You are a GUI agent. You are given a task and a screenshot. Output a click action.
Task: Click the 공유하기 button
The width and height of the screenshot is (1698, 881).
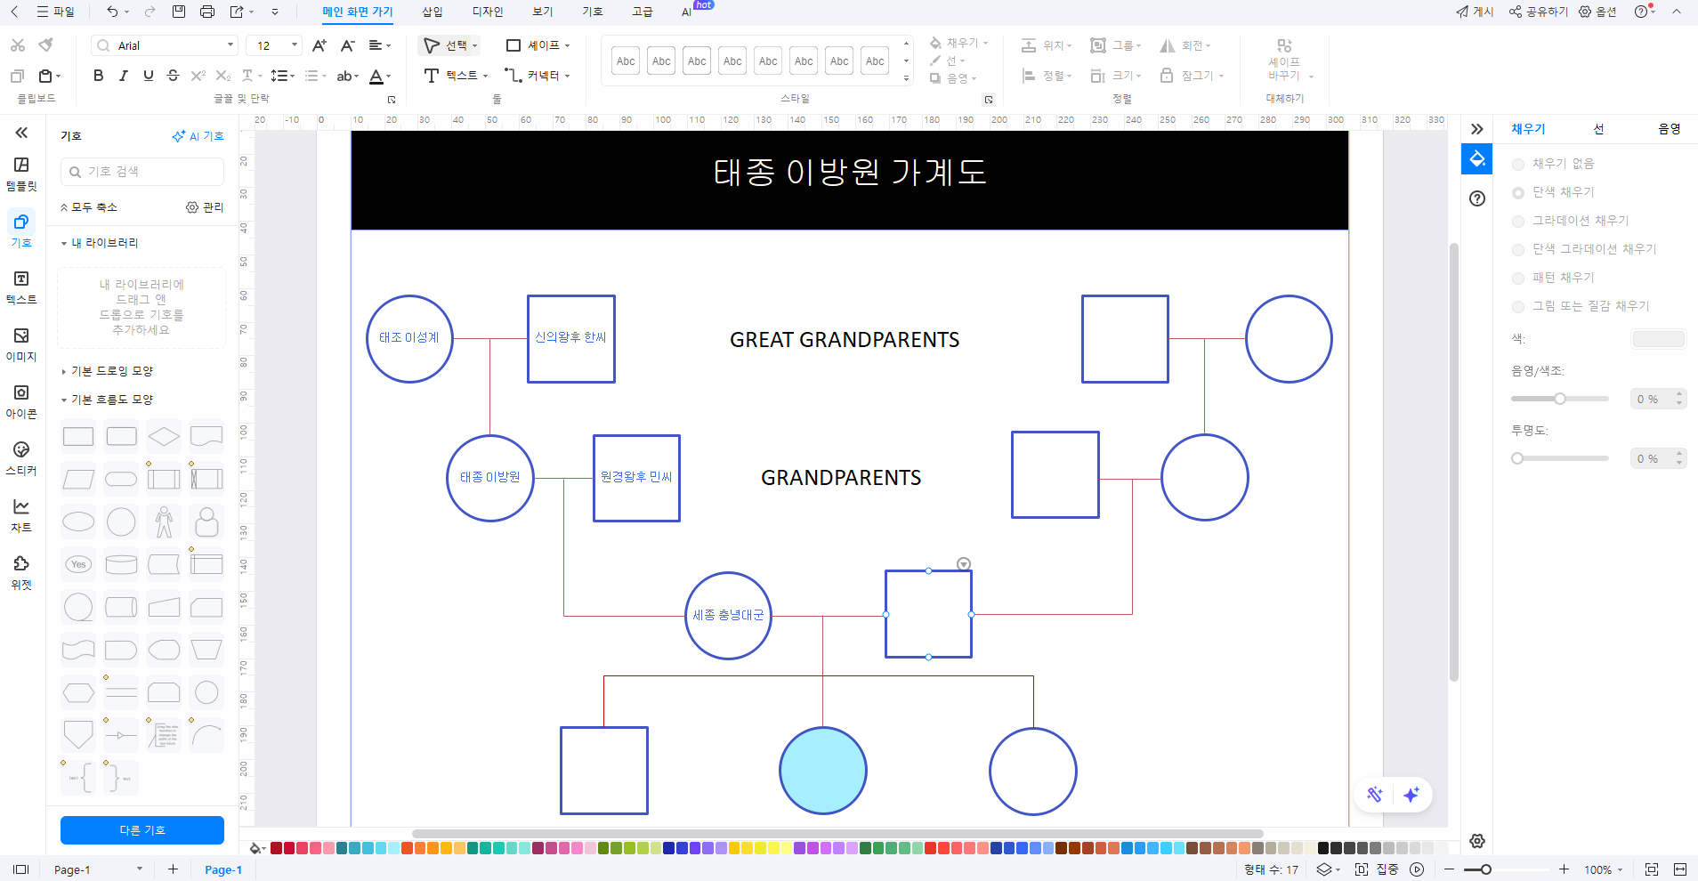1539,12
